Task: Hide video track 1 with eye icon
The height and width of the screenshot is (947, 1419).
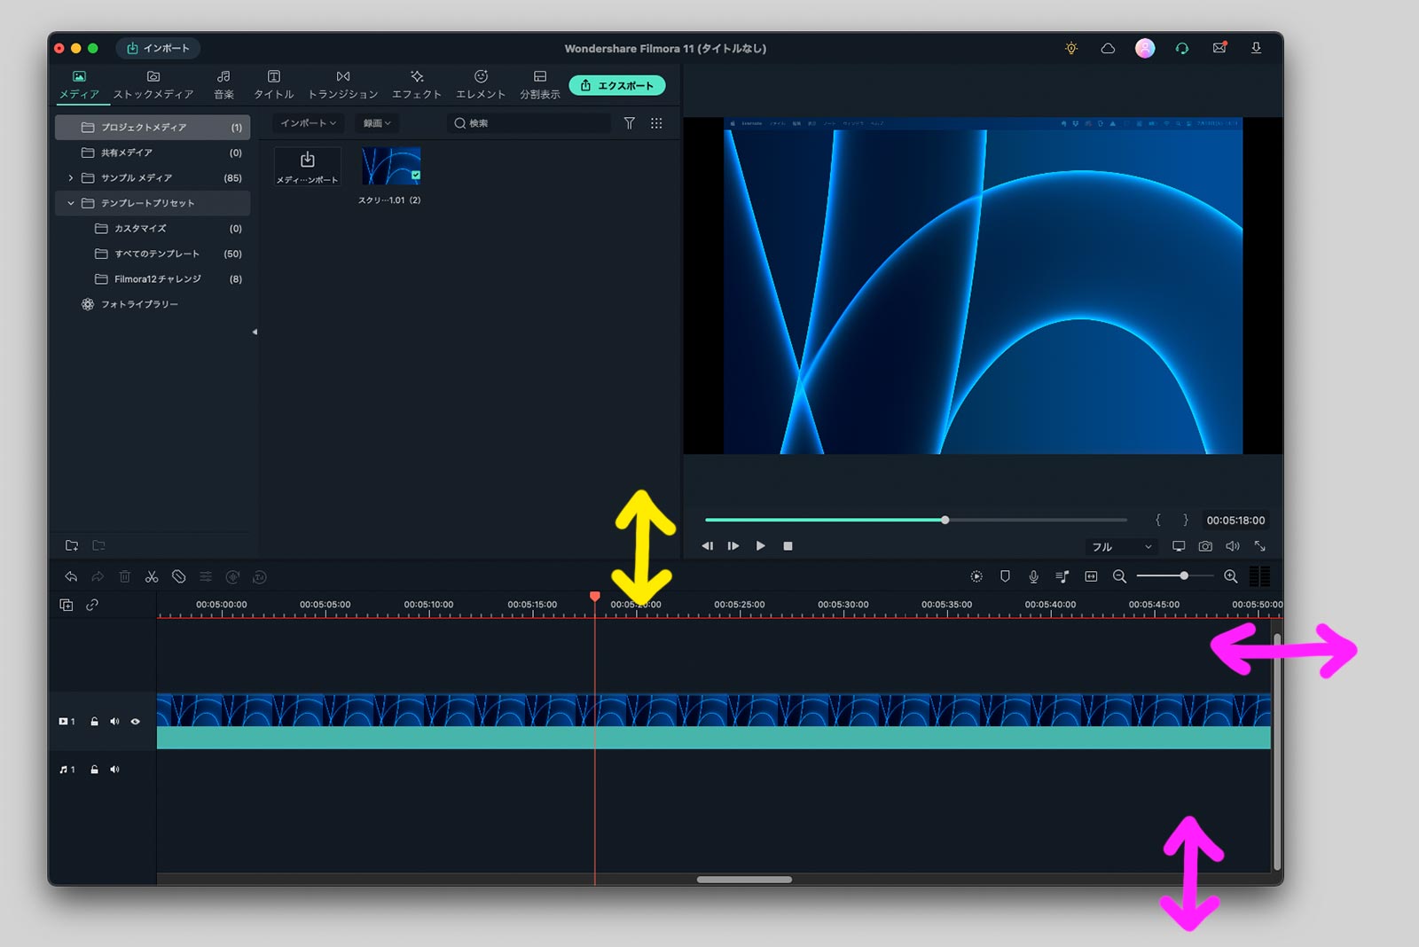Action: pos(136,722)
